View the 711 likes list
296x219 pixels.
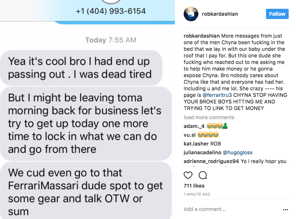point(194,186)
